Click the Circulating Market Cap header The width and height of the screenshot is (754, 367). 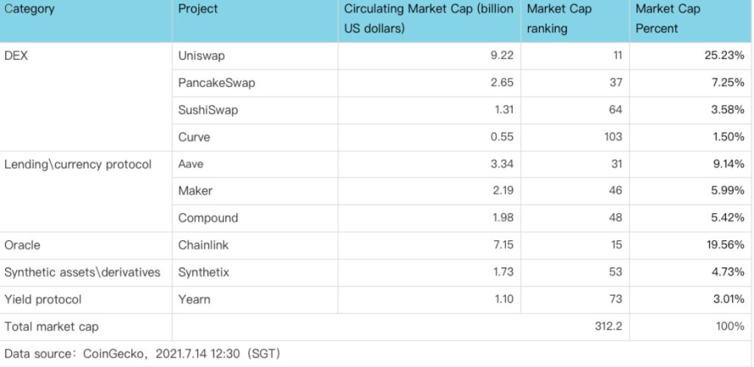(x=429, y=19)
